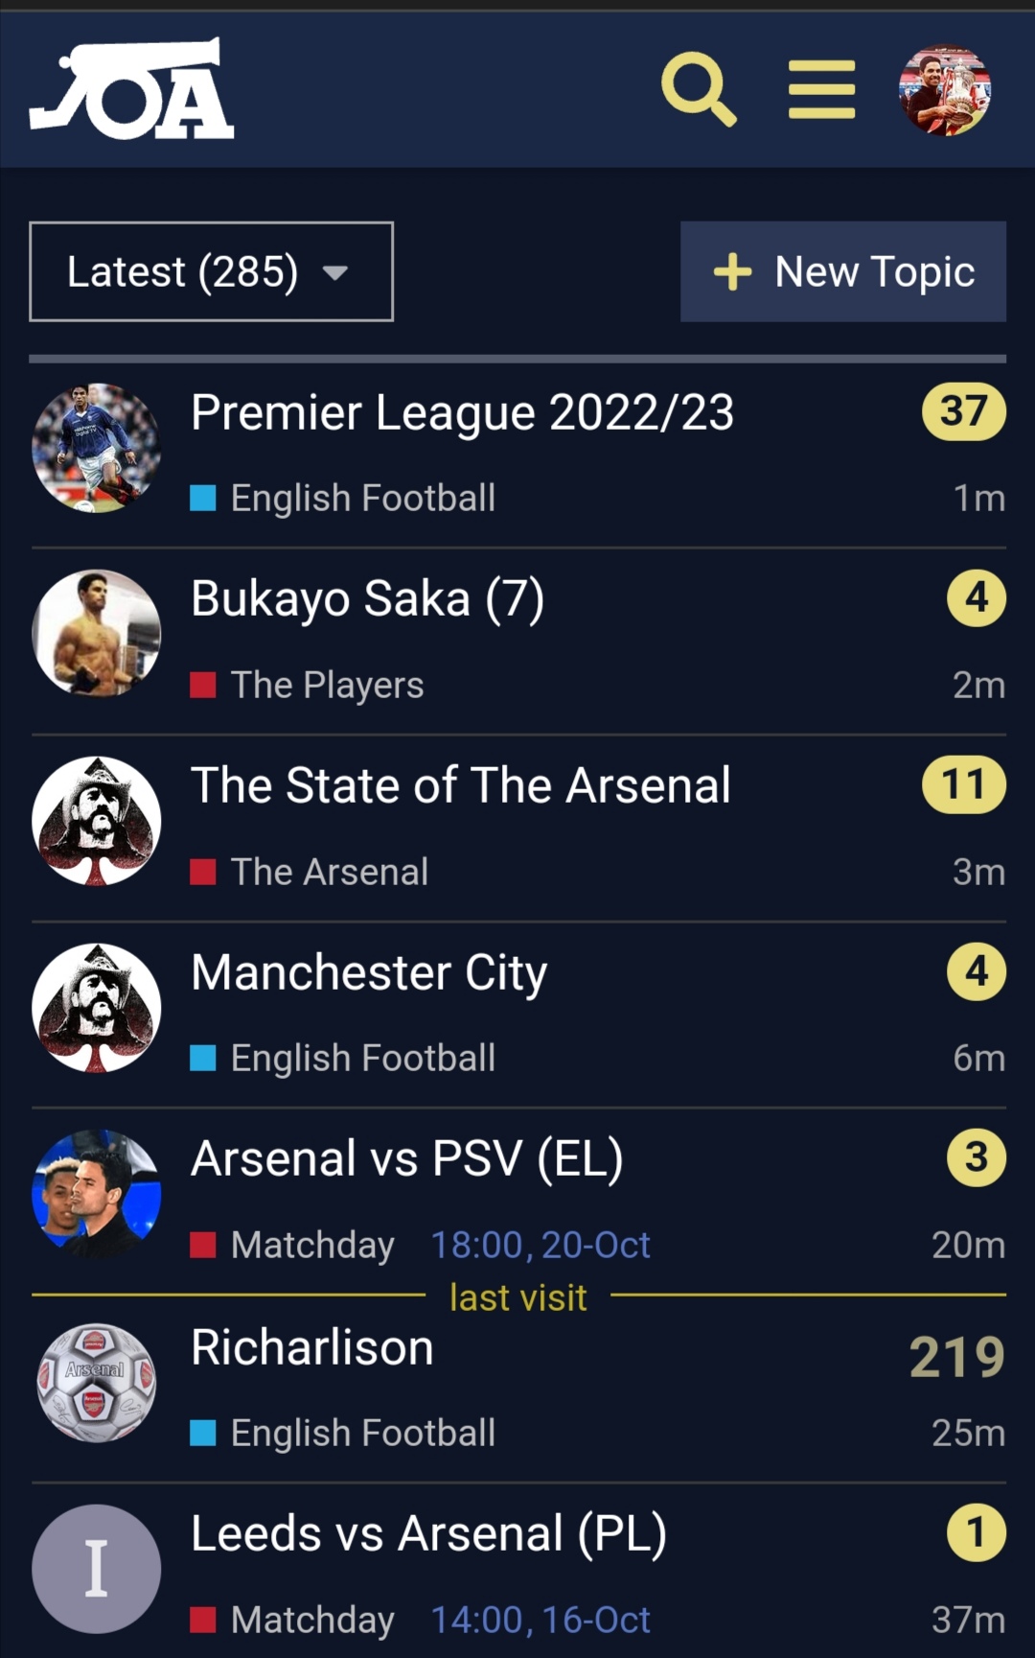The width and height of the screenshot is (1035, 1658).
Task: Open The State of The Arsenal topic
Action: [x=460, y=785]
